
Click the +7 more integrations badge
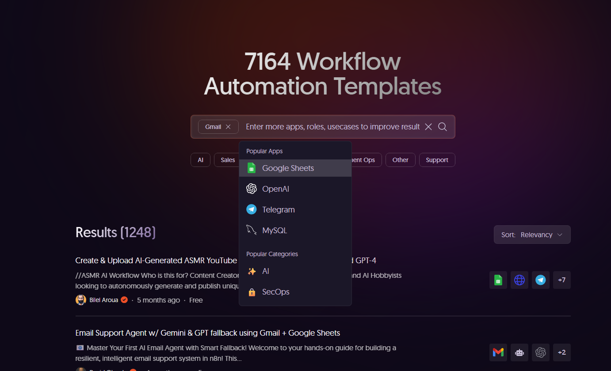click(x=561, y=280)
